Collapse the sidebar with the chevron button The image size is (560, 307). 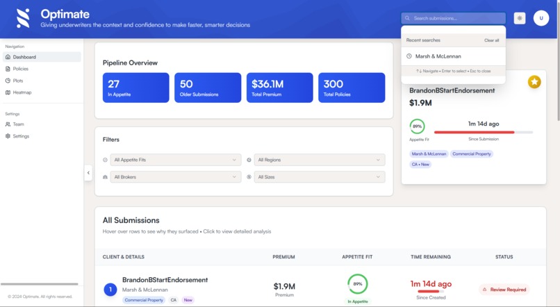click(x=88, y=173)
